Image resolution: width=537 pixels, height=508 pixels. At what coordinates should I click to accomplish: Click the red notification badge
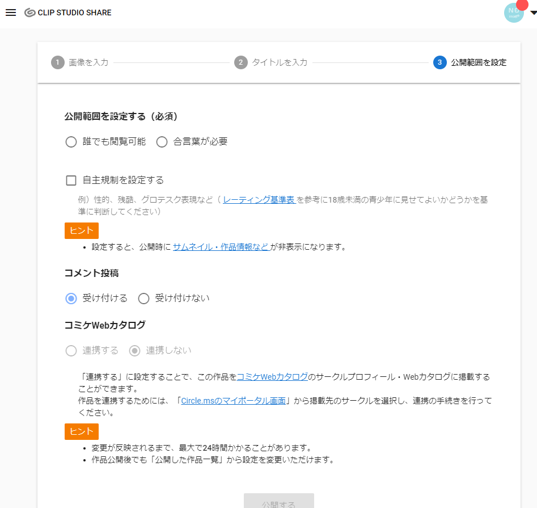pyautogui.click(x=522, y=5)
